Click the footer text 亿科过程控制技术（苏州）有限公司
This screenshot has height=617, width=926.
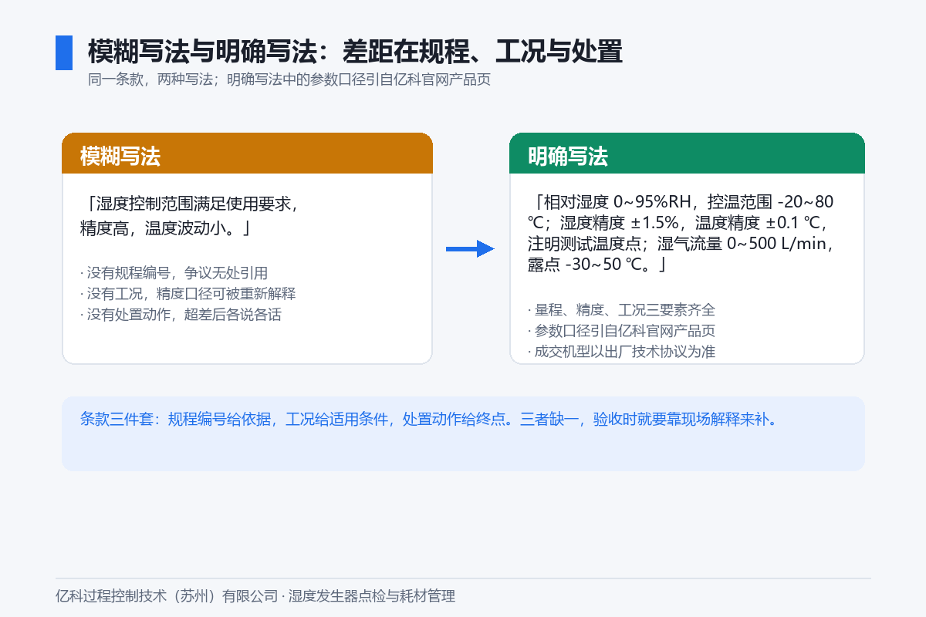(x=167, y=595)
